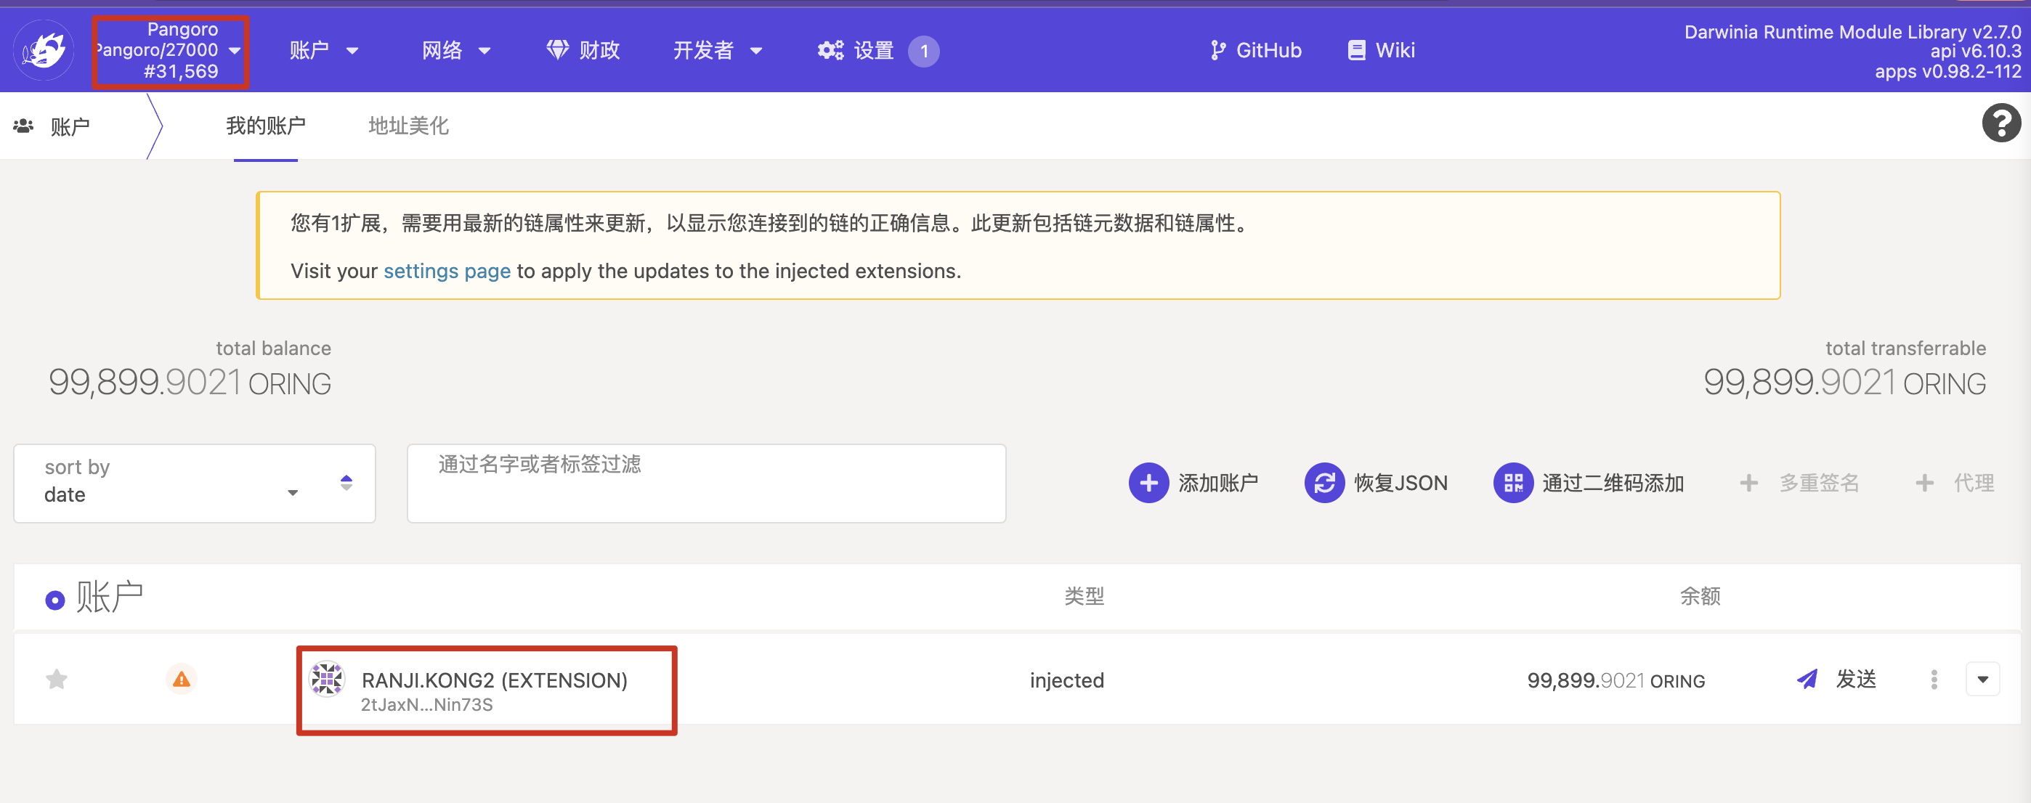Image resolution: width=2031 pixels, height=803 pixels.
Task: Switch to the 我的账户 tab
Action: click(x=266, y=126)
